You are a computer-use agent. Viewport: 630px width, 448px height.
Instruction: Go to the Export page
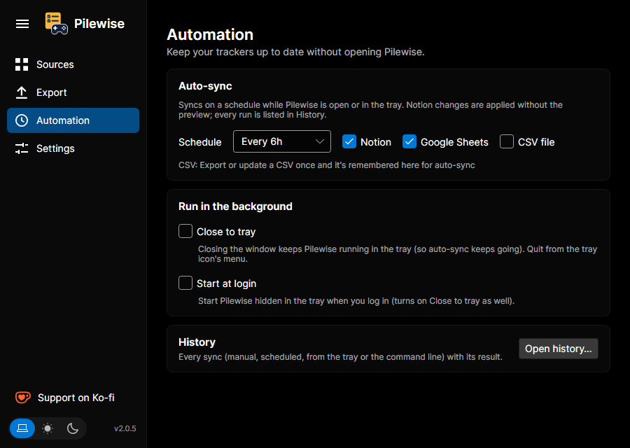pos(73,92)
